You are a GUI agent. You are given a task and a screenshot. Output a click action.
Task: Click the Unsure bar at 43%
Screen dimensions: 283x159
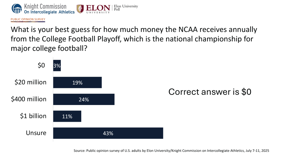tap(108, 133)
